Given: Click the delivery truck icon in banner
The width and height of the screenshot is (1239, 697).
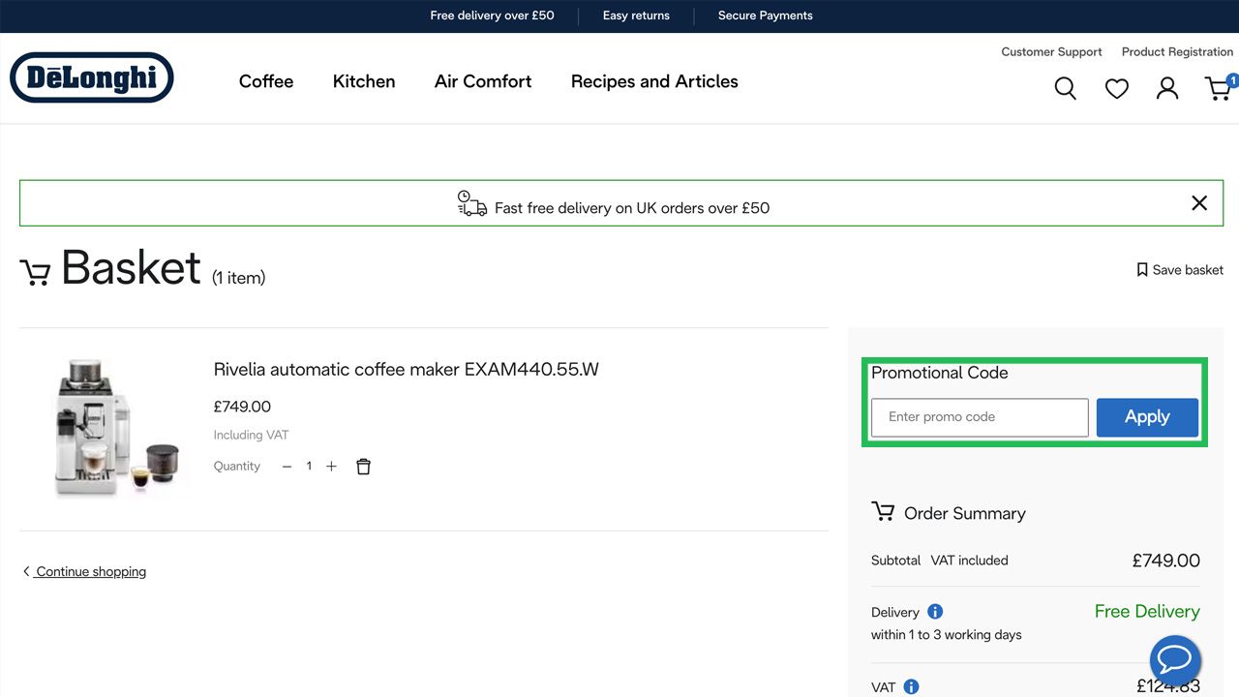Looking at the screenshot, I should pyautogui.click(x=472, y=203).
